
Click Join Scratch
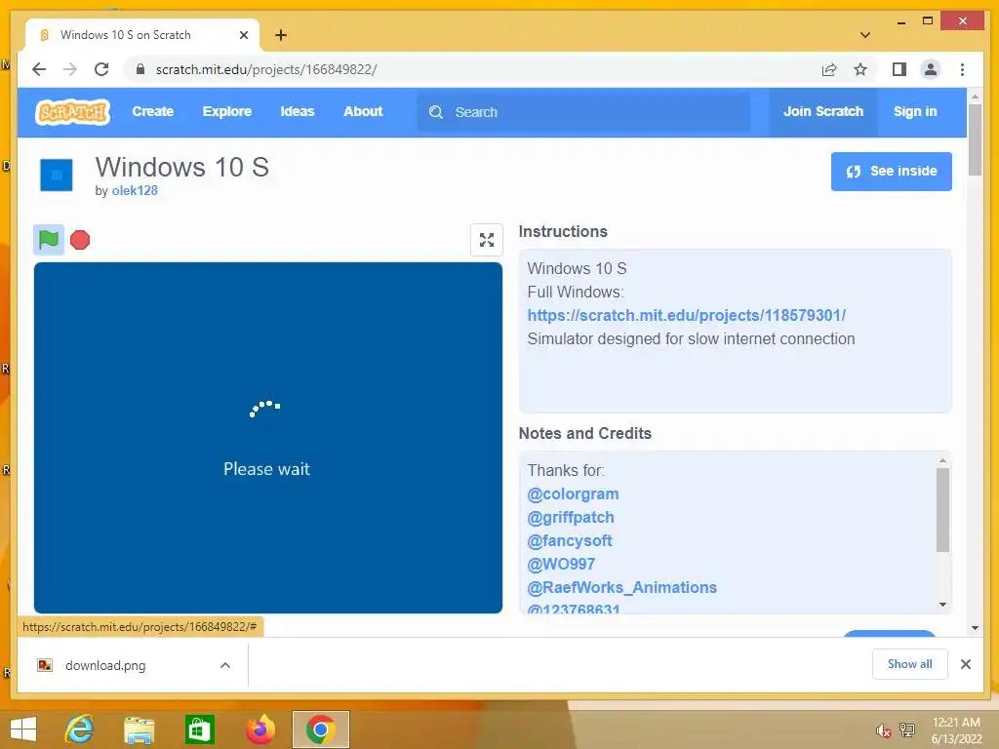click(x=823, y=111)
